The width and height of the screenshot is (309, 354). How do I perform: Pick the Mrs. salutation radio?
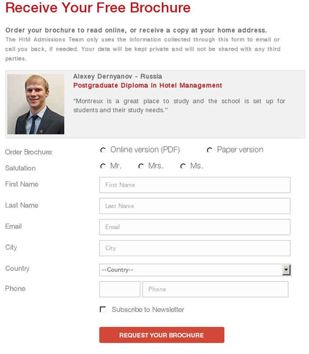(x=141, y=166)
